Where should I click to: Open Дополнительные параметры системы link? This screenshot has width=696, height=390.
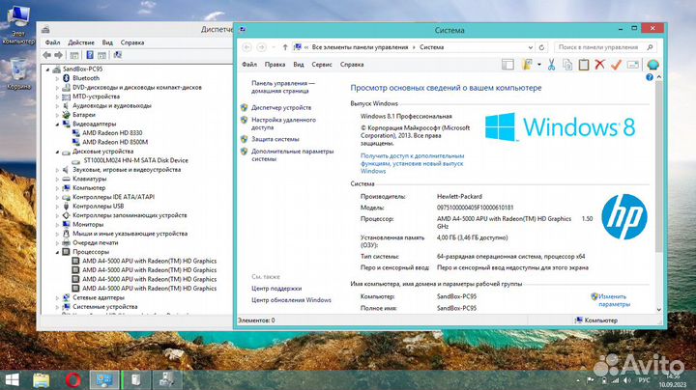tap(293, 155)
